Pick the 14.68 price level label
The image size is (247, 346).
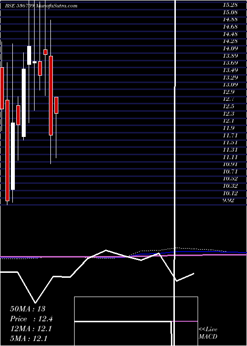pyautogui.click(x=230, y=27)
